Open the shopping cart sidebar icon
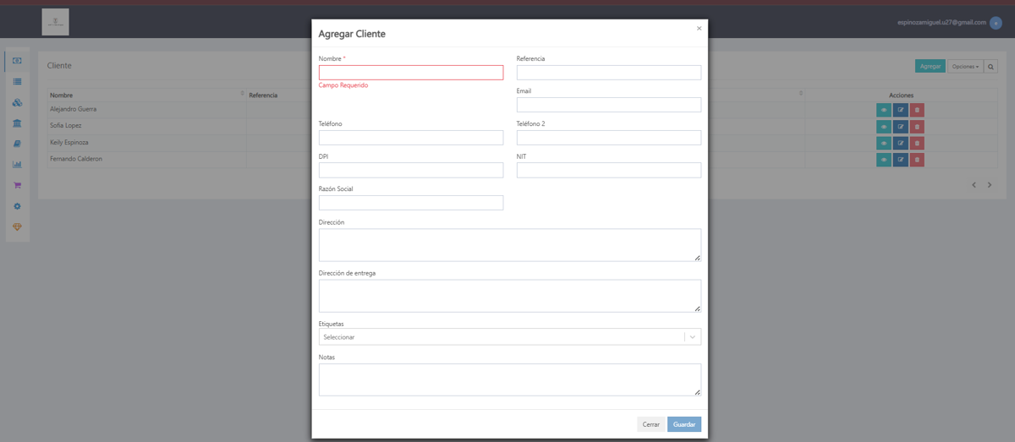This screenshot has width=1015, height=442. coord(17,185)
